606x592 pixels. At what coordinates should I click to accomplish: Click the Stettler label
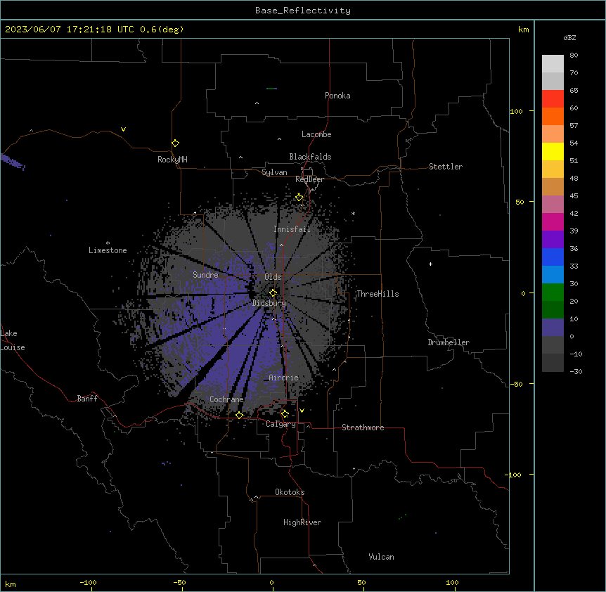[446, 167]
